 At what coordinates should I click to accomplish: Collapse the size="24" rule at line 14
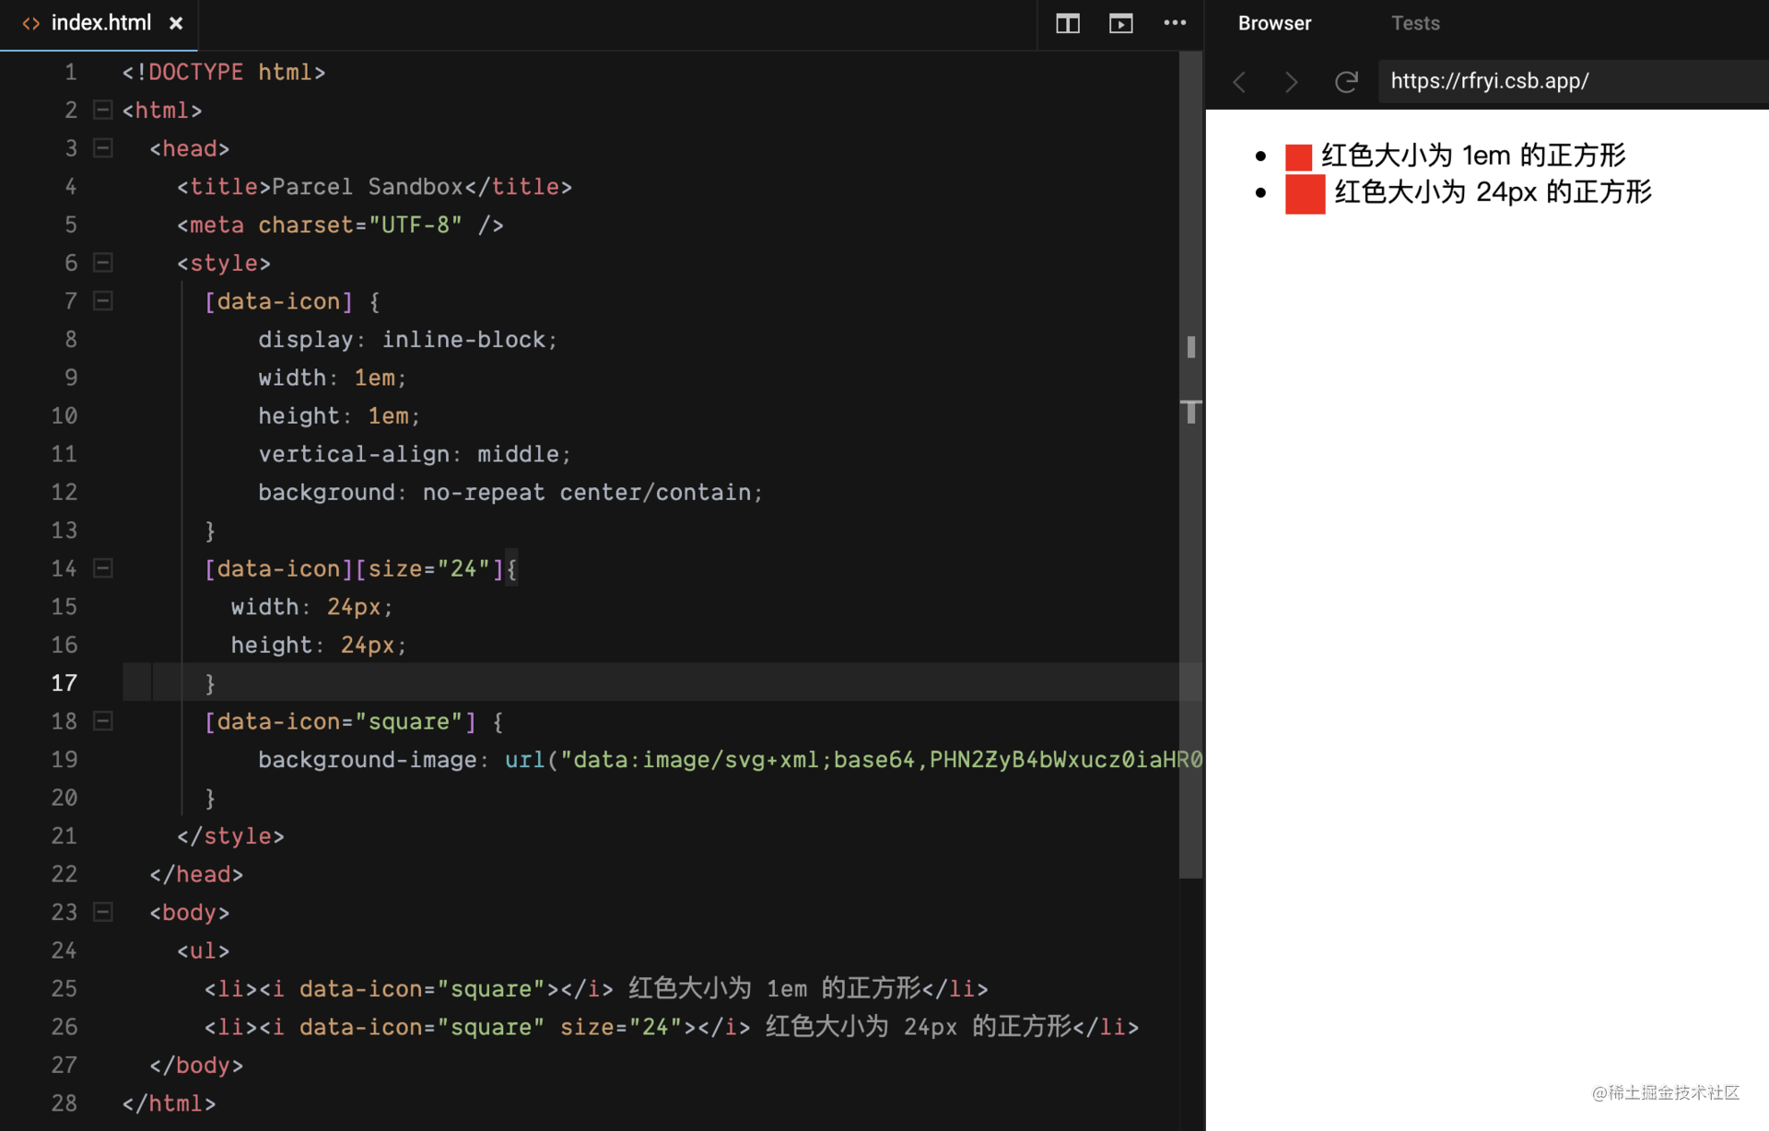[x=103, y=568]
